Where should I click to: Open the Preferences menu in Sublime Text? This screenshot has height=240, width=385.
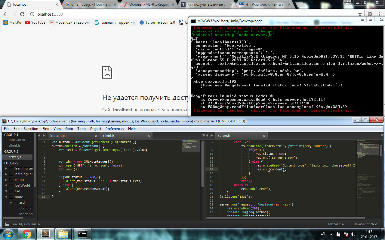point(115,129)
